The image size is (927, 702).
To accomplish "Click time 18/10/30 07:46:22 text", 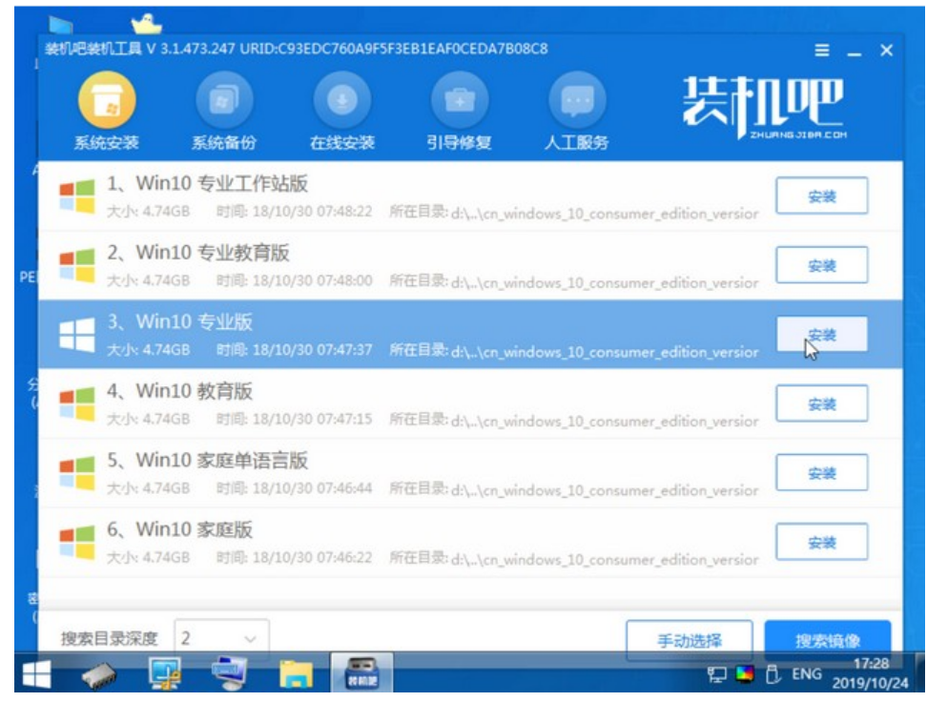I will coord(294,558).
